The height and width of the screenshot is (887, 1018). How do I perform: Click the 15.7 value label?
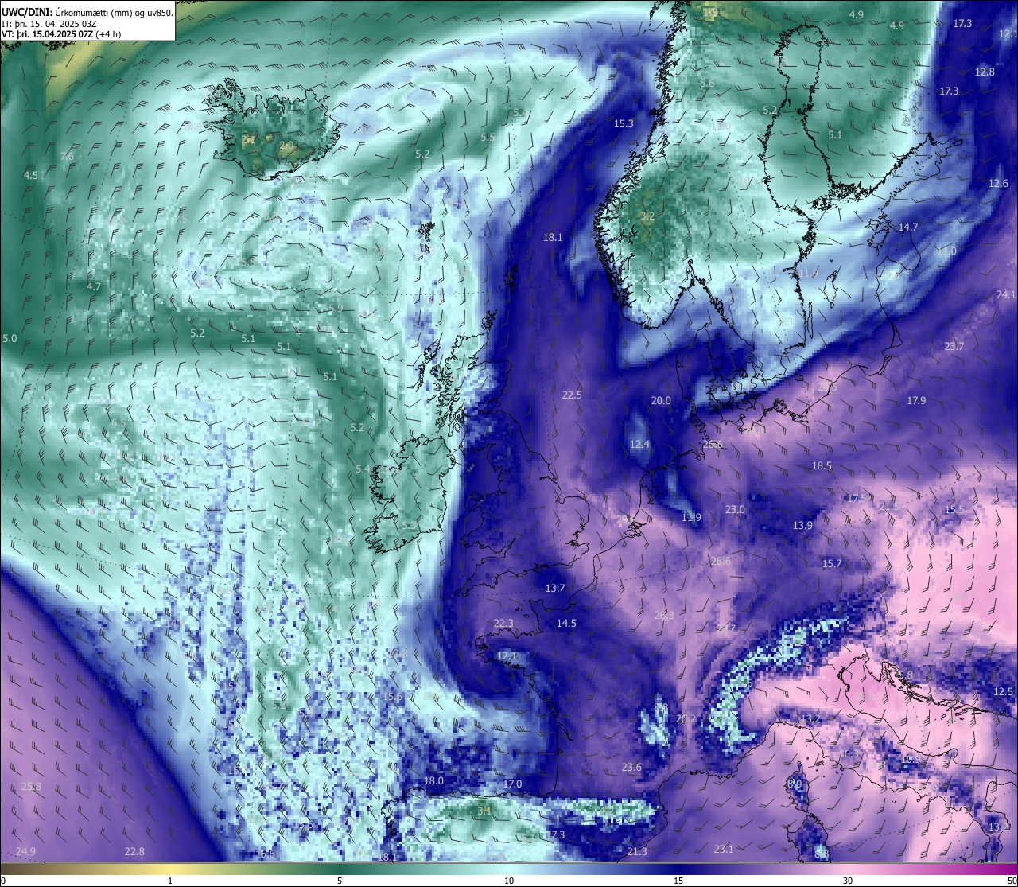831,563
